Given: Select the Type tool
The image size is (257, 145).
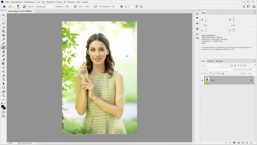Looking at the screenshot, I should pyautogui.click(x=4, y=80).
